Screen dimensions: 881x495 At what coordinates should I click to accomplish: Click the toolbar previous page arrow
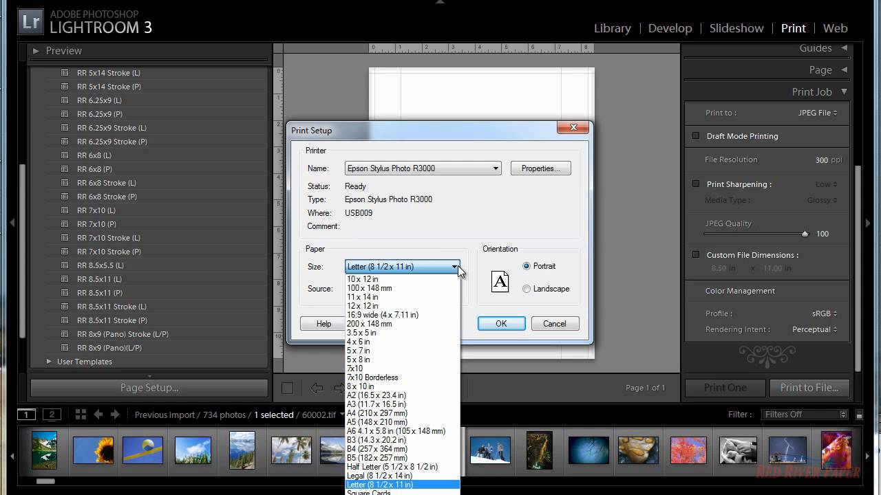point(317,388)
